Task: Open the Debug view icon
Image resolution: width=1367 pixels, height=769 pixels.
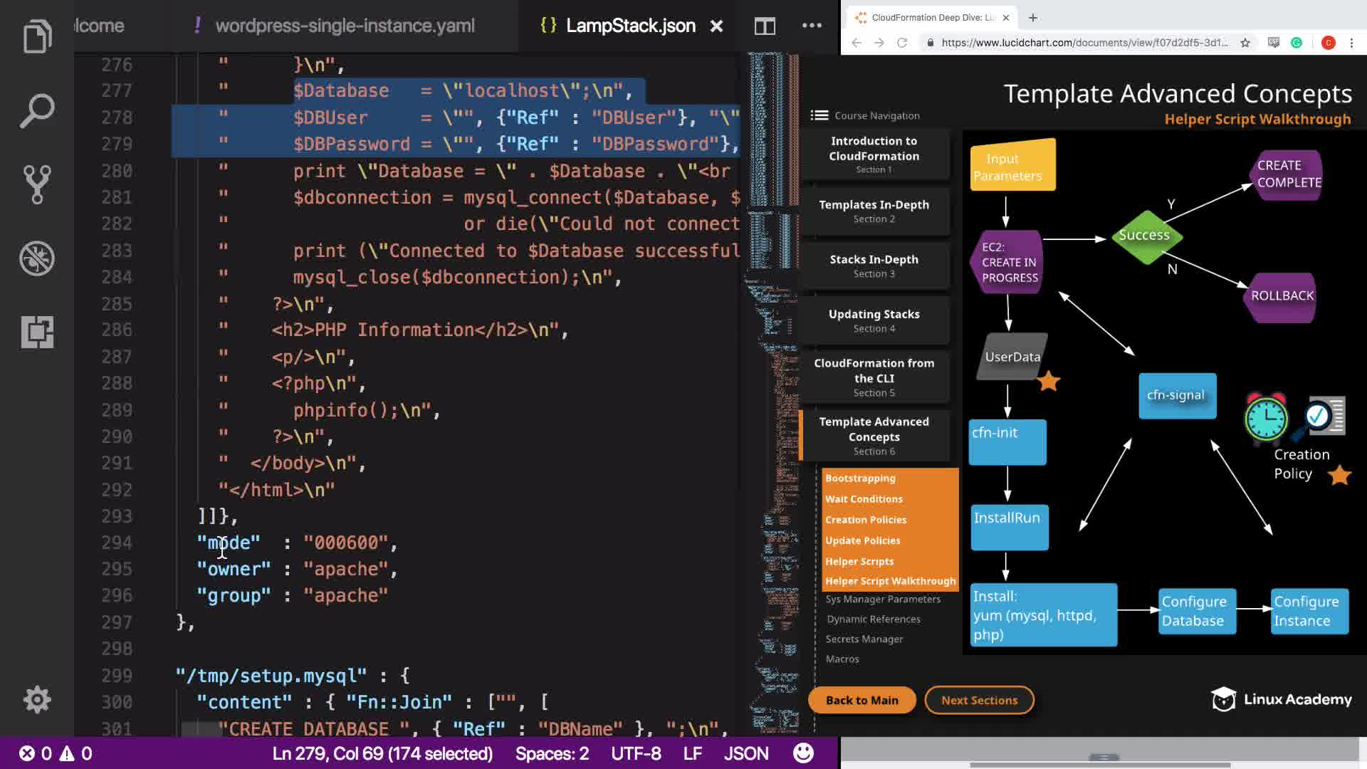Action: [37, 258]
